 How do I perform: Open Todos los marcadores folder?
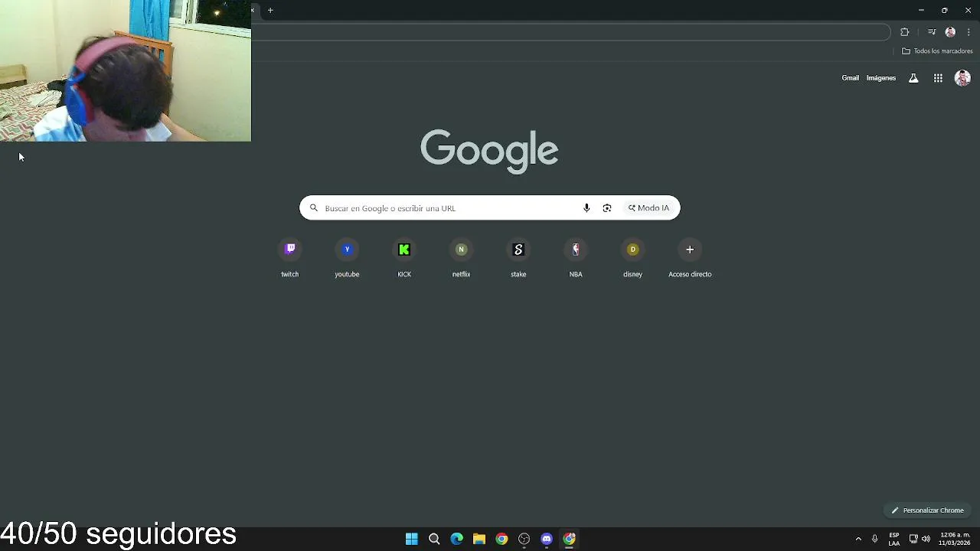(937, 51)
